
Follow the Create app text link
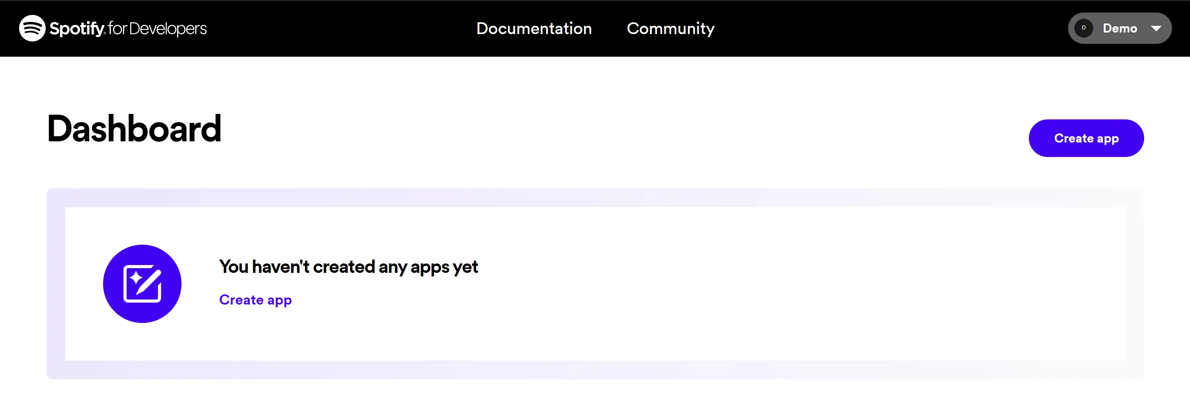point(255,300)
